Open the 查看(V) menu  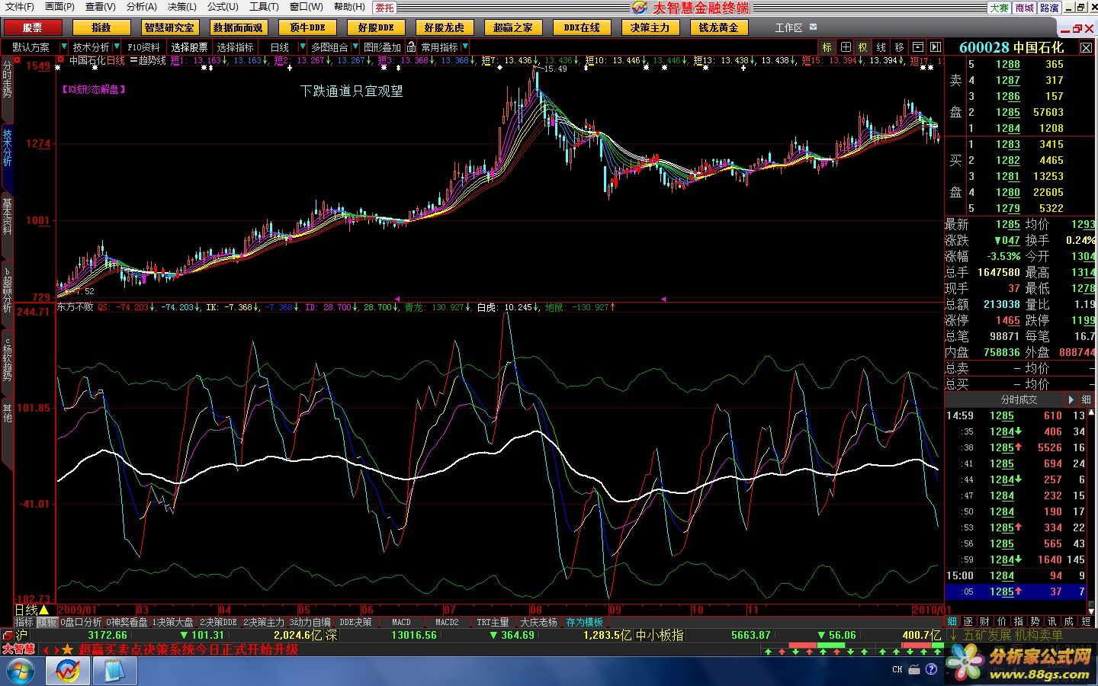pyautogui.click(x=101, y=7)
